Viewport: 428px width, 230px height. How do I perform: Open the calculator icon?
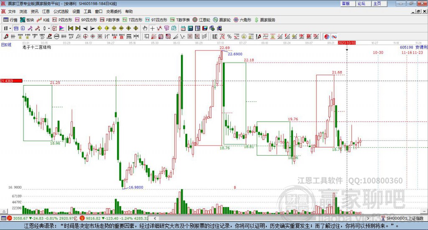tap(190, 28)
